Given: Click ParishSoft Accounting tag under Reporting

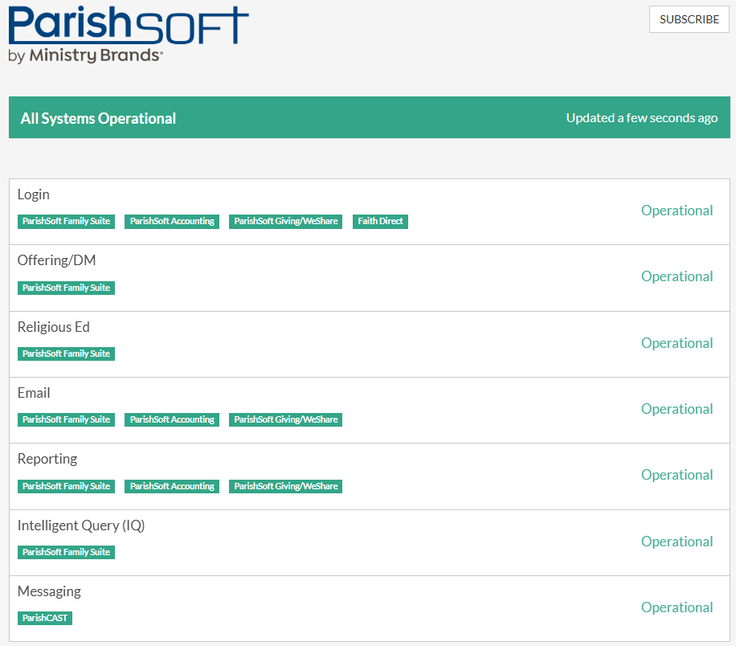Looking at the screenshot, I should click(172, 486).
